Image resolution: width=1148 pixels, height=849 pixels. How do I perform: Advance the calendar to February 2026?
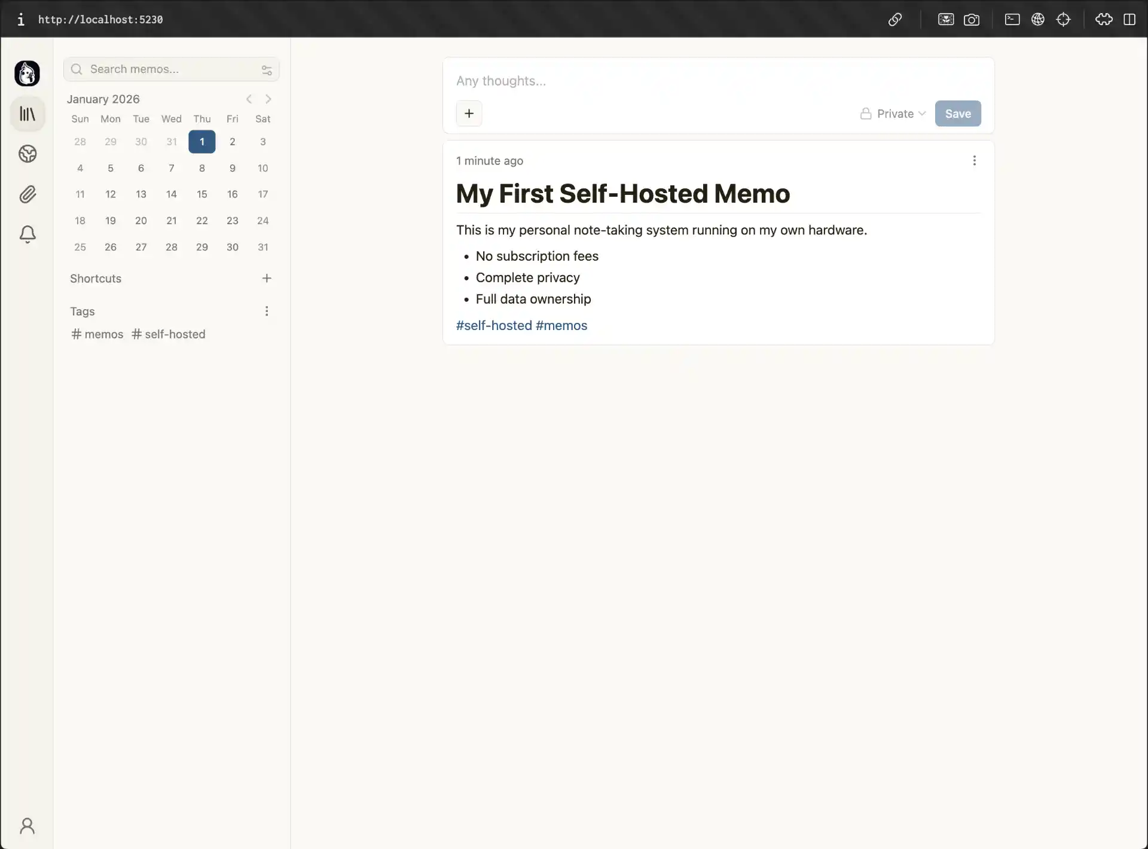click(268, 99)
